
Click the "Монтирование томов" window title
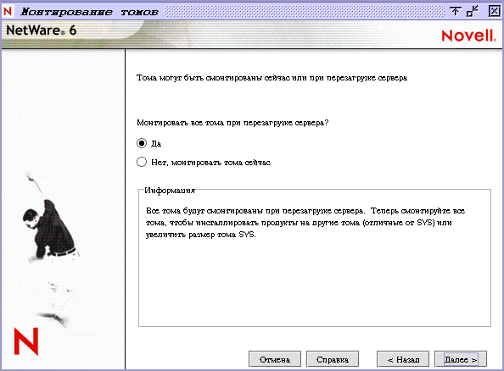[x=90, y=12]
